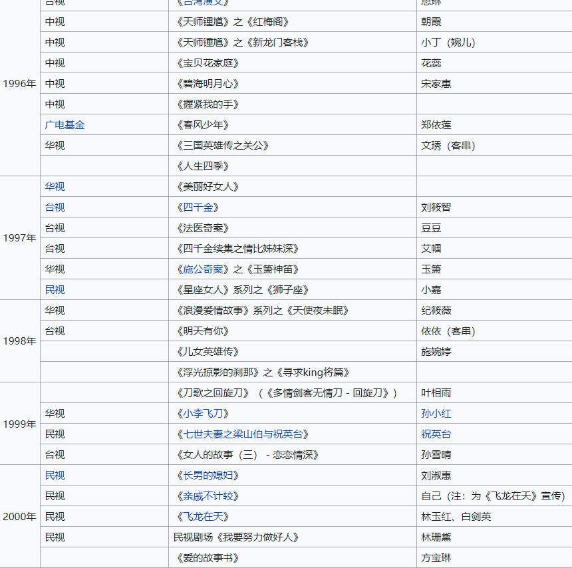Open 华视 link in 美丽好女人 row

click(55, 187)
